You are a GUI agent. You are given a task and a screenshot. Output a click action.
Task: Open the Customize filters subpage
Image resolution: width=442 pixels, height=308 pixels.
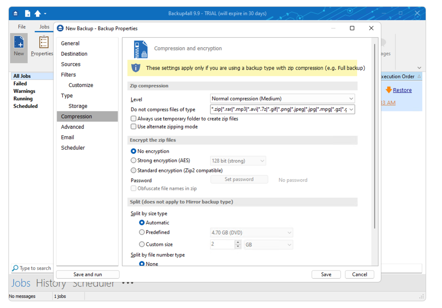pyautogui.click(x=81, y=85)
